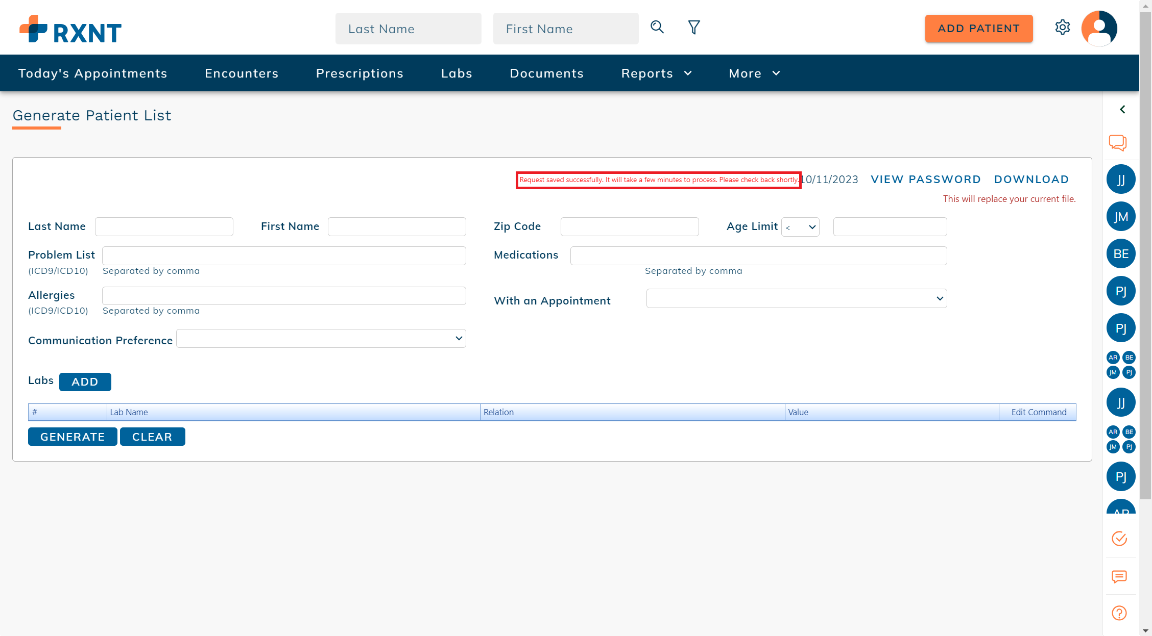Open the With an Appointment dropdown
This screenshot has width=1152, height=636.
(796, 298)
